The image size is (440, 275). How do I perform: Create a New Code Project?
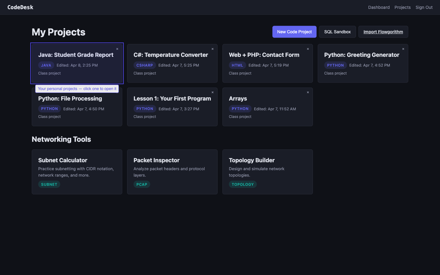(x=294, y=32)
